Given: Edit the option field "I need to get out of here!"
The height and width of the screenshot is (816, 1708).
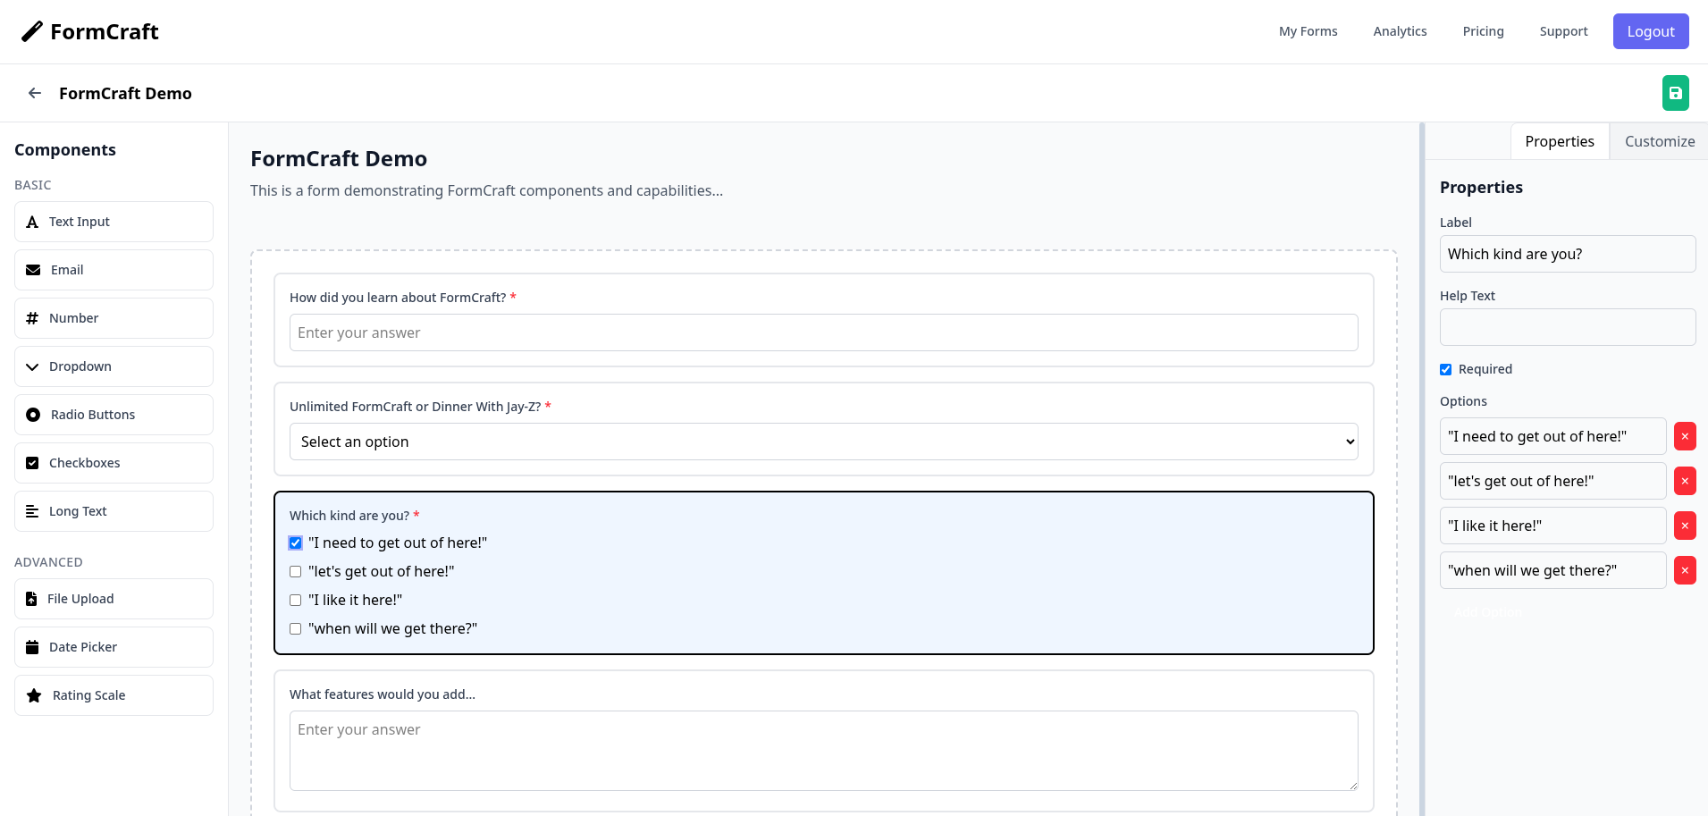Looking at the screenshot, I should click(x=1552, y=436).
